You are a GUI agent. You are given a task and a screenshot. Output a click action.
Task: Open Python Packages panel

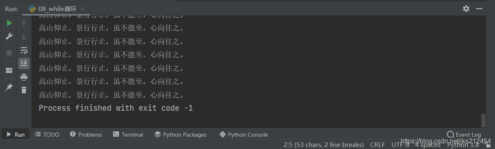click(181, 135)
